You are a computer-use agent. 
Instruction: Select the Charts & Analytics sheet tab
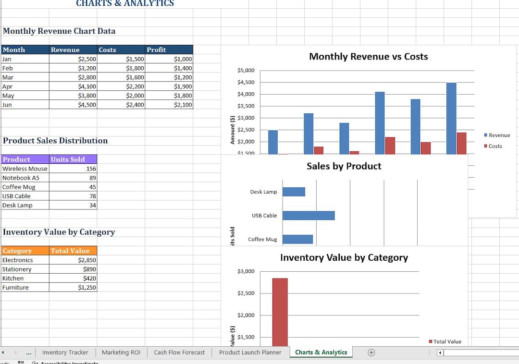(x=321, y=352)
